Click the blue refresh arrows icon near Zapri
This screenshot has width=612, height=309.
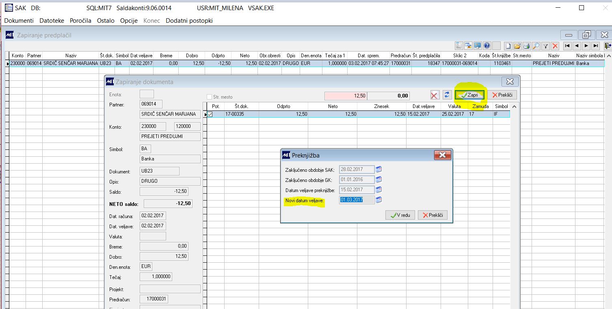[x=447, y=95]
